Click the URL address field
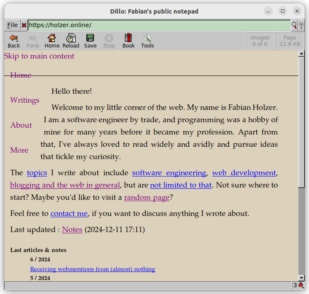 (159, 25)
